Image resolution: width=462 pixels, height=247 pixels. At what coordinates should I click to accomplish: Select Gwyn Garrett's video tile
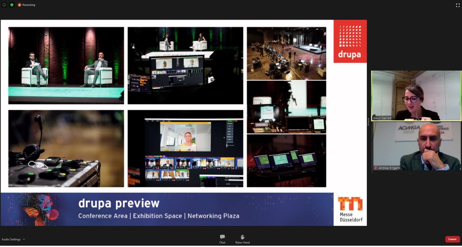pyautogui.click(x=417, y=96)
